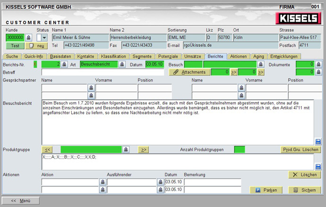Open lookup icon beside second Dokumente field
This screenshot has height=207, width=326.
(318, 72)
